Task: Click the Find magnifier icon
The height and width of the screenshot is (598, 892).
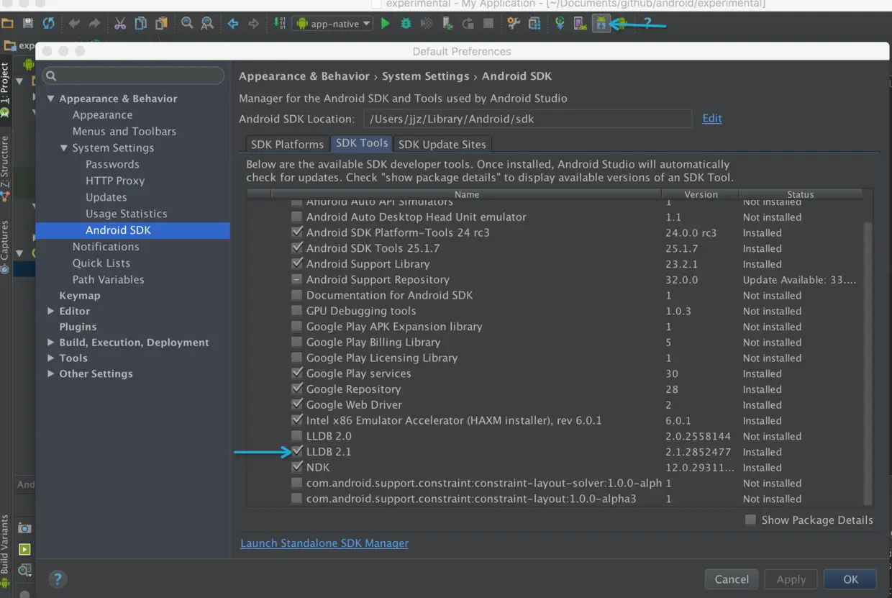Action: pyautogui.click(x=187, y=24)
